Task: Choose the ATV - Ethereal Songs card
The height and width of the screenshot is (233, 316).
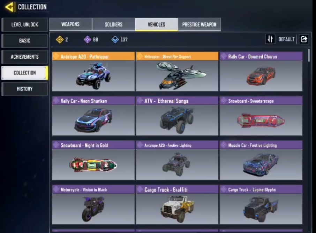Action: click(177, 116)
